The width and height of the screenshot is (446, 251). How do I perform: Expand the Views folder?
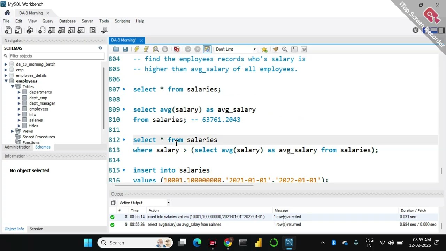point(12,131)
